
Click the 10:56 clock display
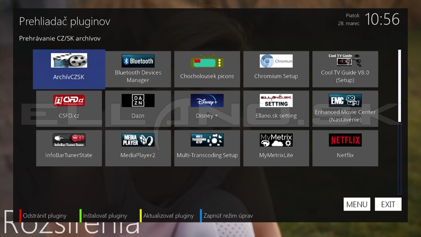click(382, 19)
